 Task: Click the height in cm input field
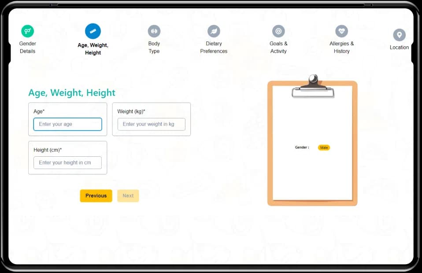(x=67, y=162)
